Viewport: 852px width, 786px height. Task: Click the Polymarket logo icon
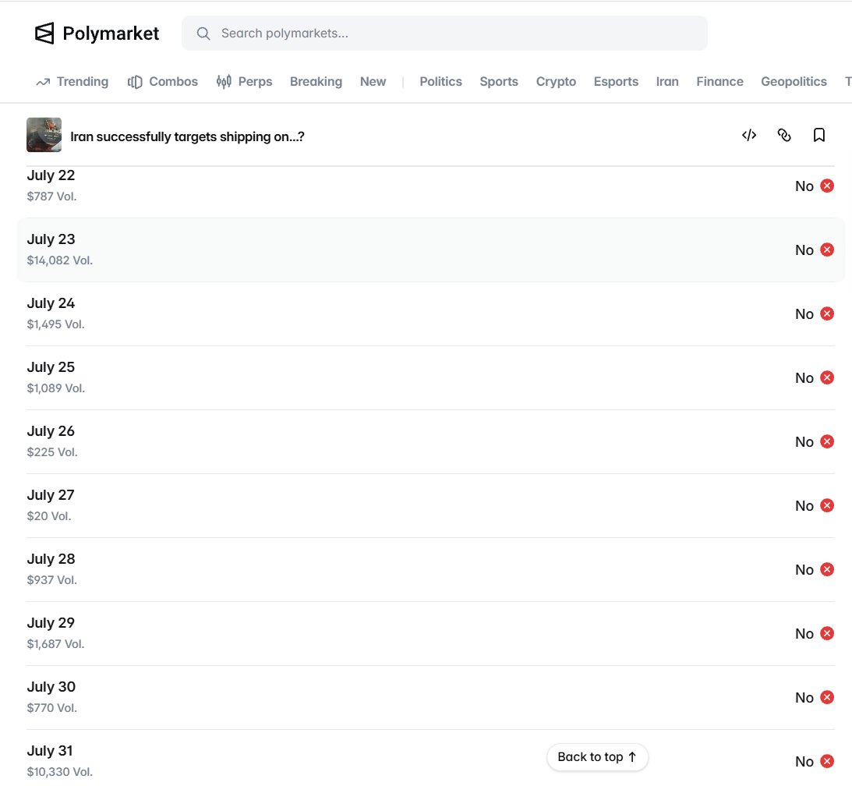[x=44, y=34]
